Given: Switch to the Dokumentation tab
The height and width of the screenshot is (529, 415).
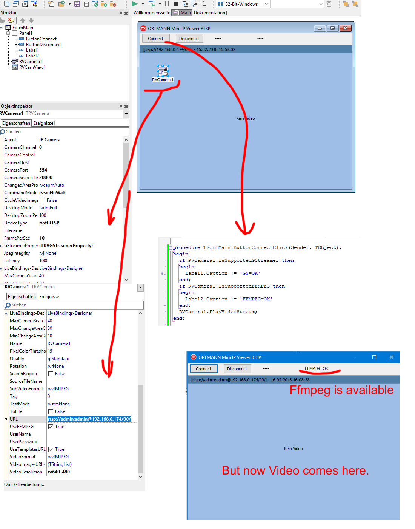Looking at the screenshot, I should coord(209,13).
